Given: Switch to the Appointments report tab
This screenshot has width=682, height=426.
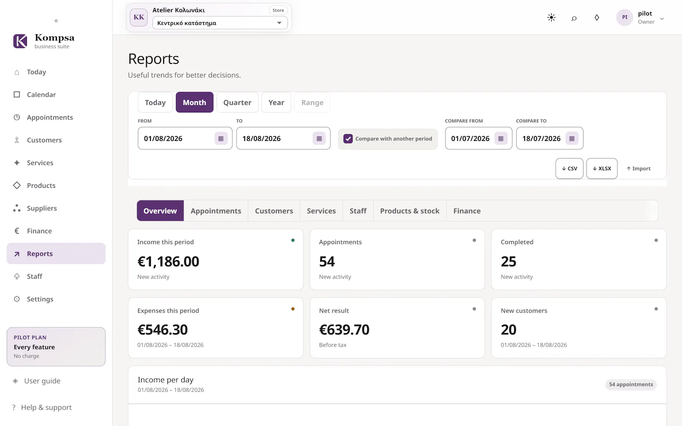Looking at the screenshot, I should pos(216,211).
